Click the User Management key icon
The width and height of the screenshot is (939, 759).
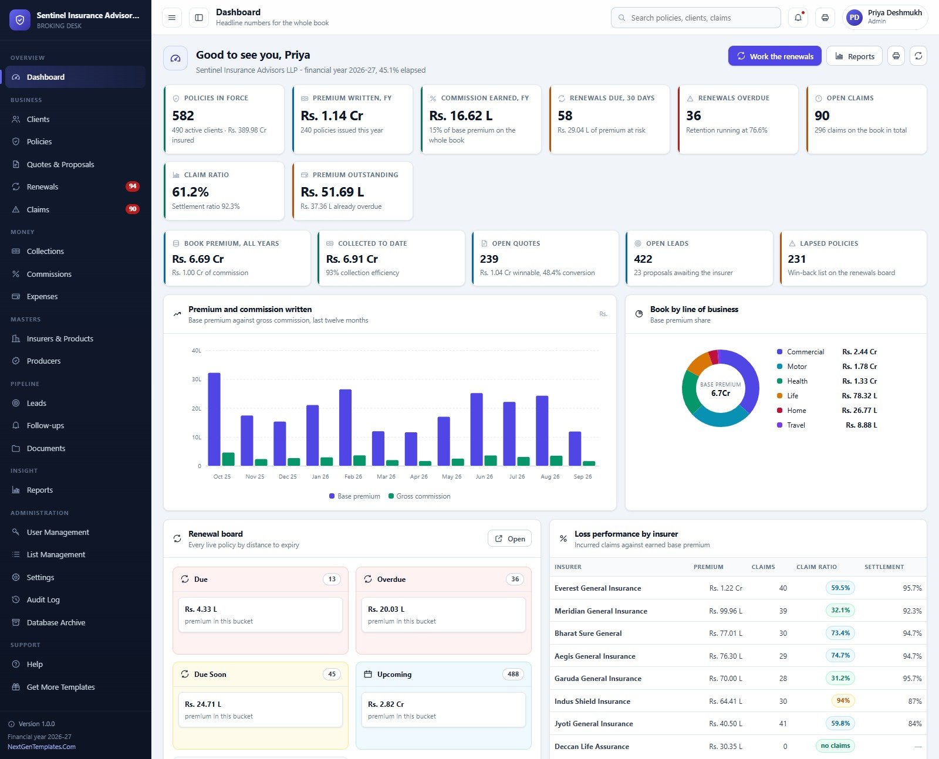pos(16,532)
